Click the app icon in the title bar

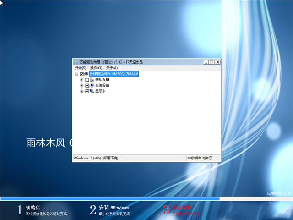tap(76, 62)
